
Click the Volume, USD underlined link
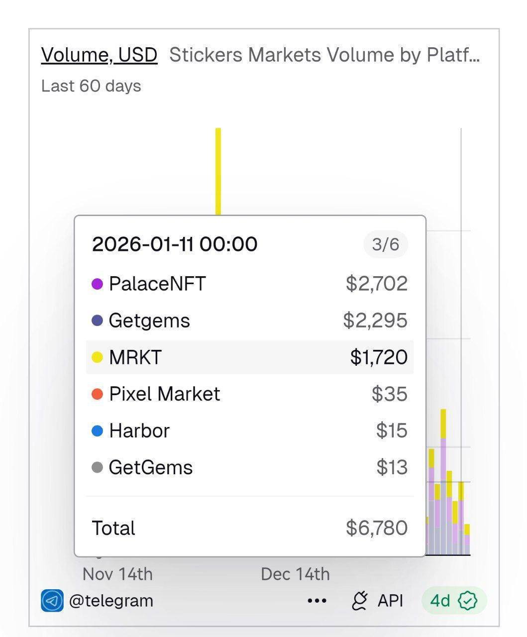pos(99,55)
